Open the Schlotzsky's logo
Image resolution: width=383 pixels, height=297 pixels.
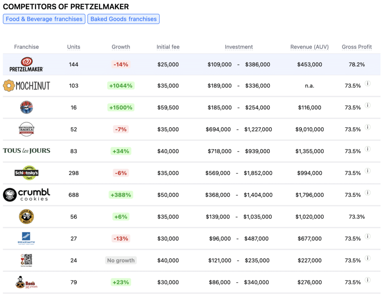click(x=27, y=173)
